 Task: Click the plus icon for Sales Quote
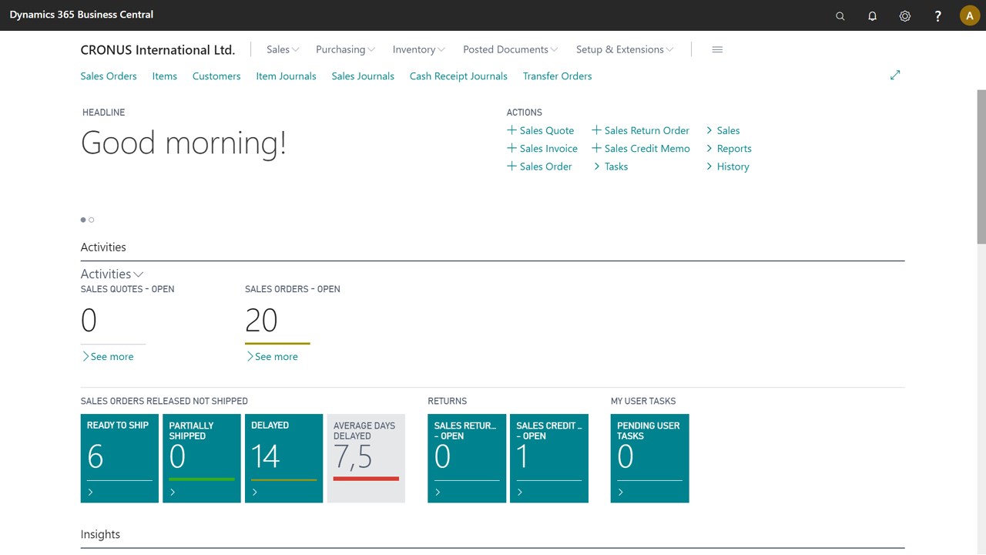coord(511,130)
